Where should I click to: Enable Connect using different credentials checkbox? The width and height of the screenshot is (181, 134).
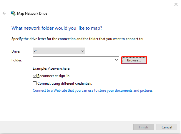pos(34,83)
